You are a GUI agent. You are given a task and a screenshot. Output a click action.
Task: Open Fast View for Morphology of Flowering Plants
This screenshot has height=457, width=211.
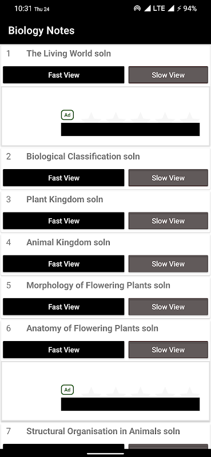tap(63, 307)
